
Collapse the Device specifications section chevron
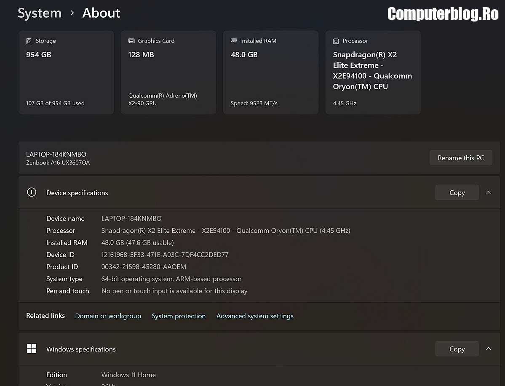(x=488, y=192)
